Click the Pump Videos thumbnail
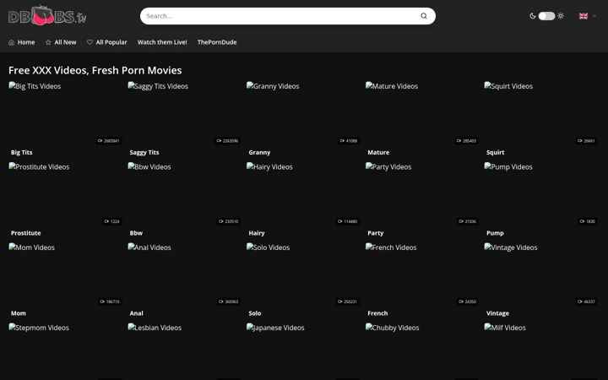The height and width of the screenshot is (380, 608). point(541,193)
